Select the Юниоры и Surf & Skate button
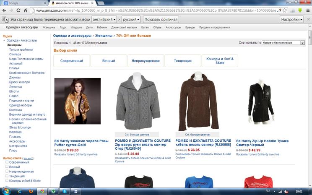Viewport: 312px width, 195px height. [220, 61]
